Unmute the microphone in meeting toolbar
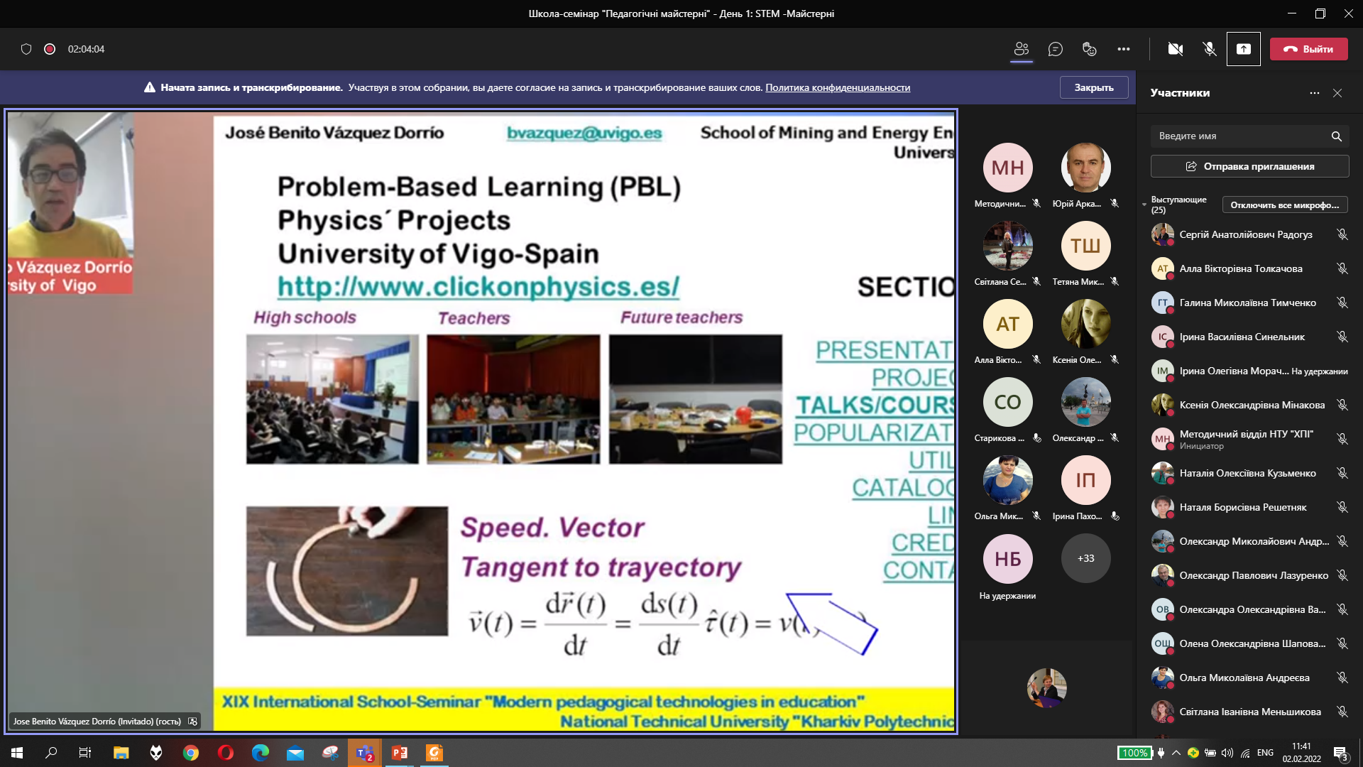 pyautogui.click(x=1210, y=49)
